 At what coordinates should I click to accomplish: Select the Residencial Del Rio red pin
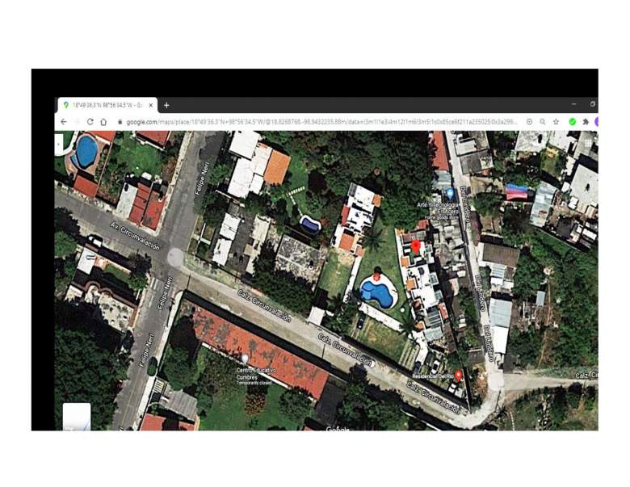pyautogui.click(x=458, y=376)
